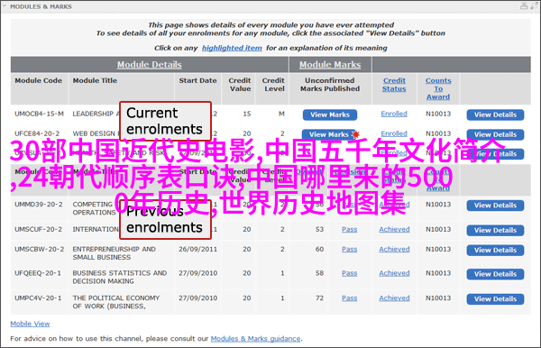Click Pass decision for UMSCUF-20-2
Viewport: 541px width, 348px height.
[x=350, y=229]
